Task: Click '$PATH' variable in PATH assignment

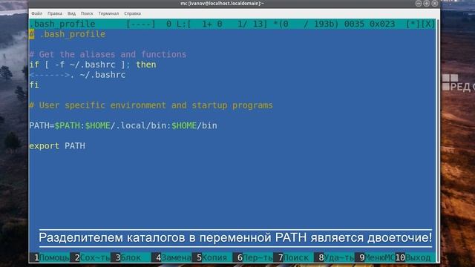Action: coord(68,125)
